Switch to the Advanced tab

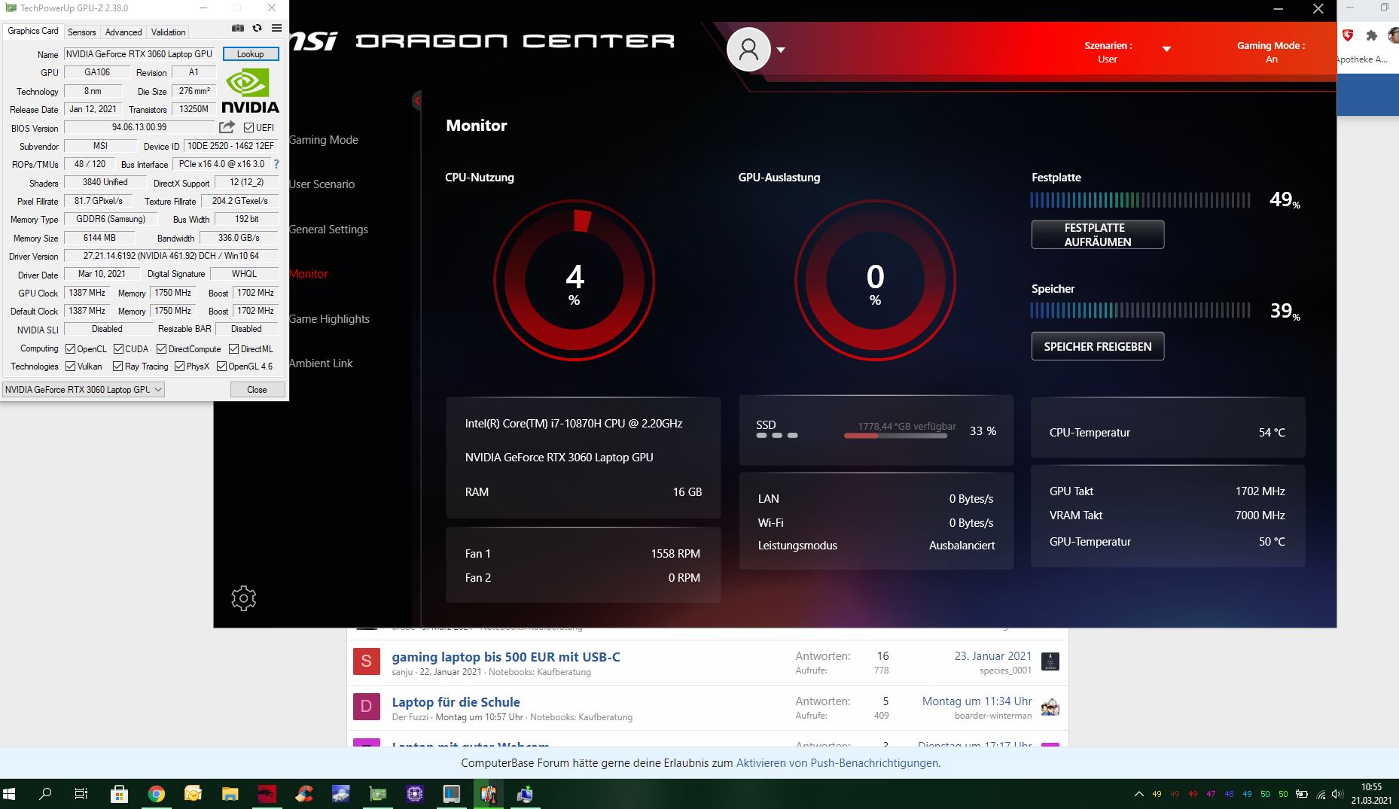(x=123, y=32)
